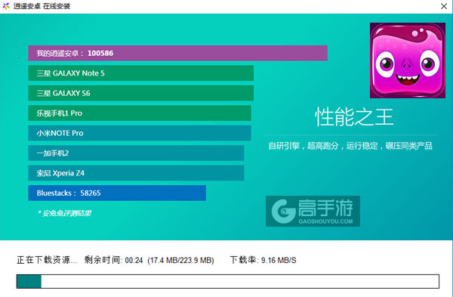Click the 我的逍遥安卓 100586 score bar

[177, 53]
